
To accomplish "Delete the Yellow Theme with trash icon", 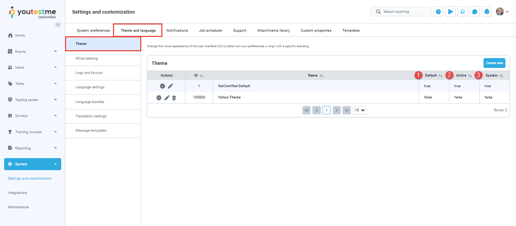I will [174, 98].
